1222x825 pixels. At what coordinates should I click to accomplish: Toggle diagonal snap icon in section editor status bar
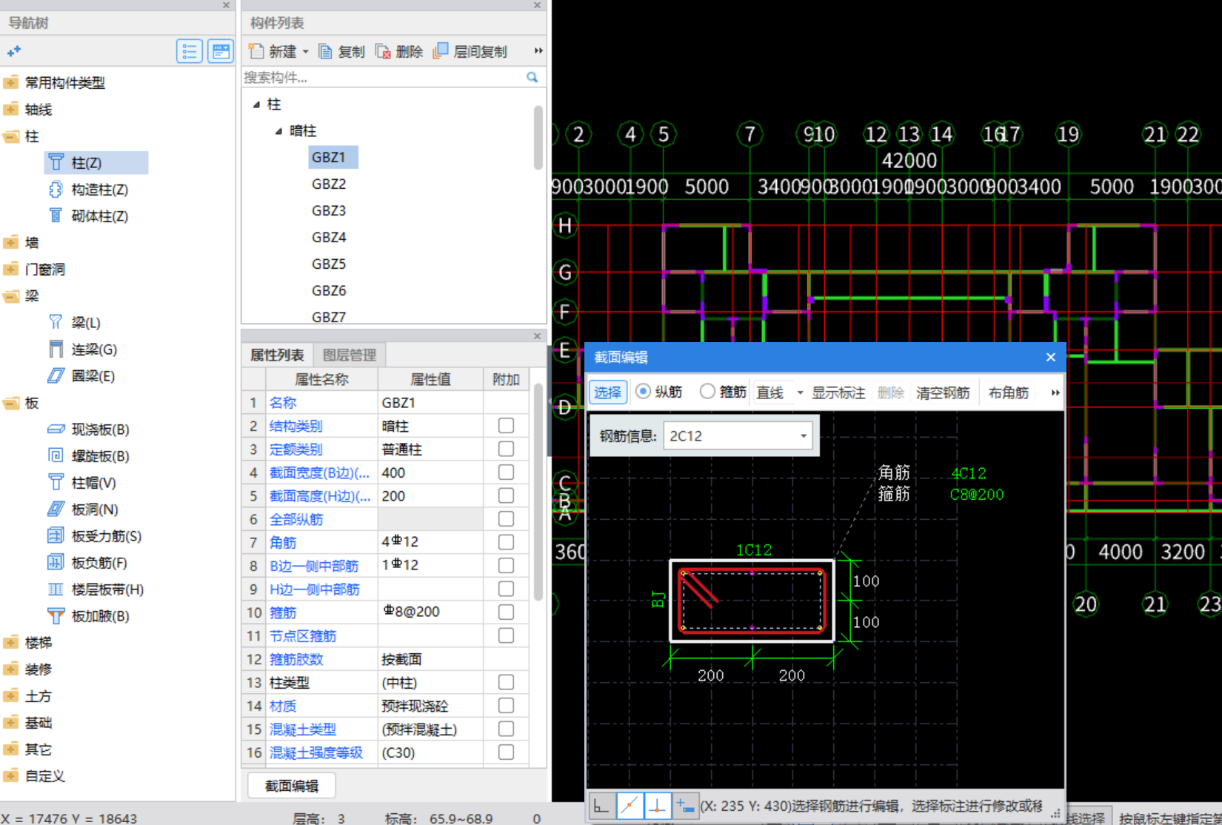tap(630, 806)
